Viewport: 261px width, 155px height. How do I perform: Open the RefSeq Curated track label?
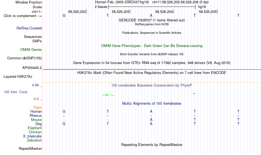(x=29, y=28)
